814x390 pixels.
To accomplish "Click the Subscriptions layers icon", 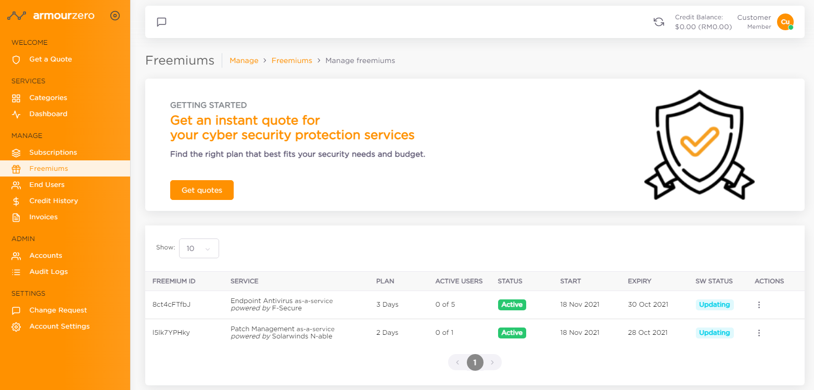I will [x=16, y=153].
